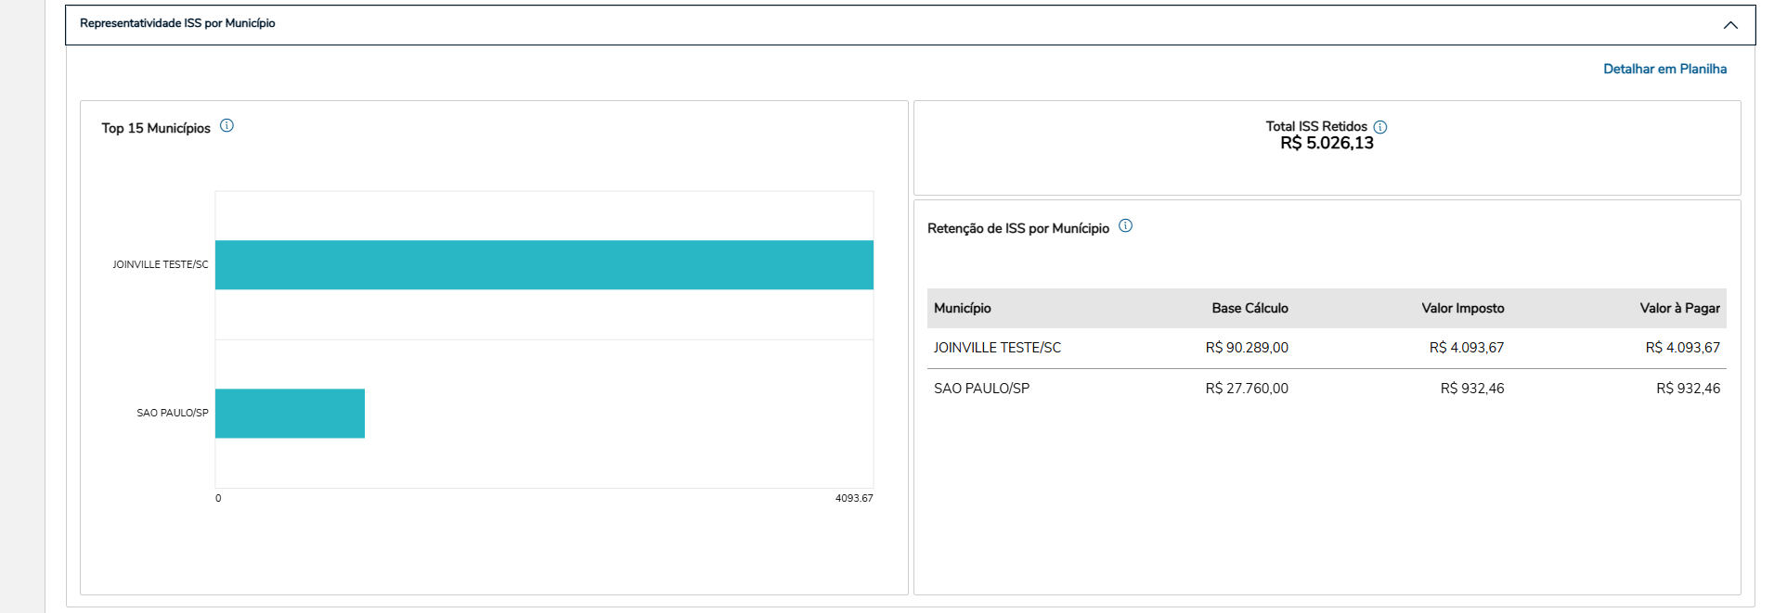This screenshot has height=613, width=1774.
Task: Open the Detalhar em Planilha link
Action: pos(1664,69)
